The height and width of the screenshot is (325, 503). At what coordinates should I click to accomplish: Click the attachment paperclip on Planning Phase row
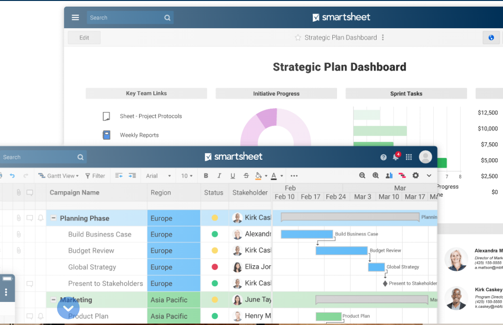pyautogui.click(x=18, y=218)
